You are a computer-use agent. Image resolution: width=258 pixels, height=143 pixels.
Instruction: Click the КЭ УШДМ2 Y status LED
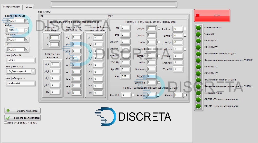[x=198, y=47]
